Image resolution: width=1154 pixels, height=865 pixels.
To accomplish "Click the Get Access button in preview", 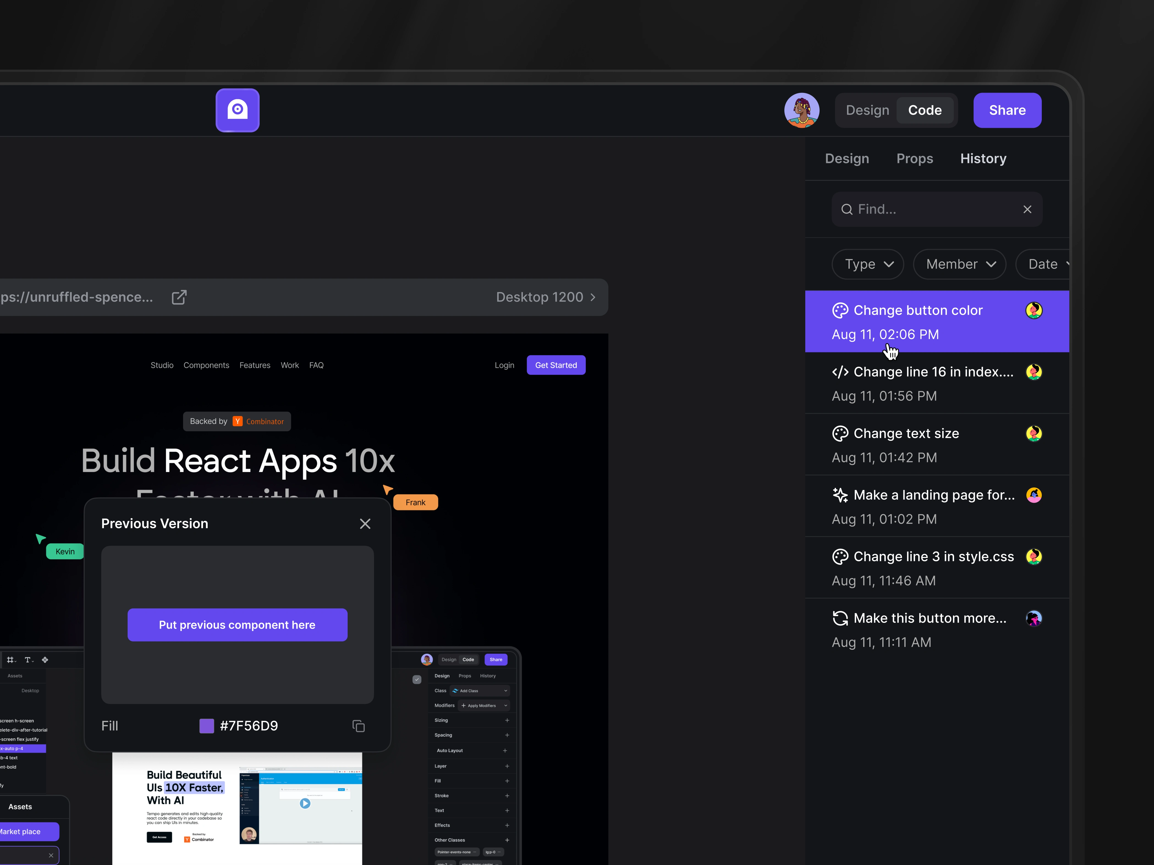I will (x=159, y=837).
